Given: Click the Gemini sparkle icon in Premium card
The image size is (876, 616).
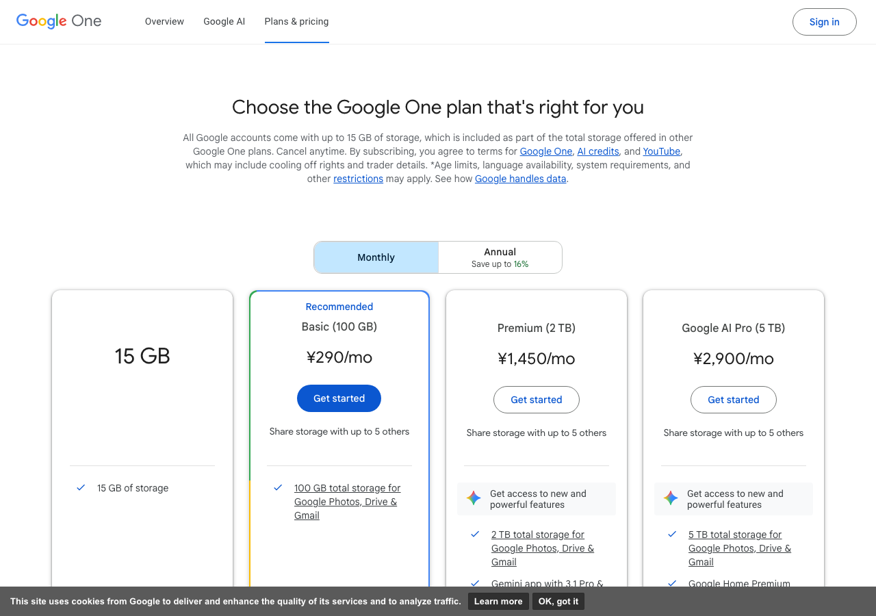Looking at the screenshot, I should coord(474,498).
